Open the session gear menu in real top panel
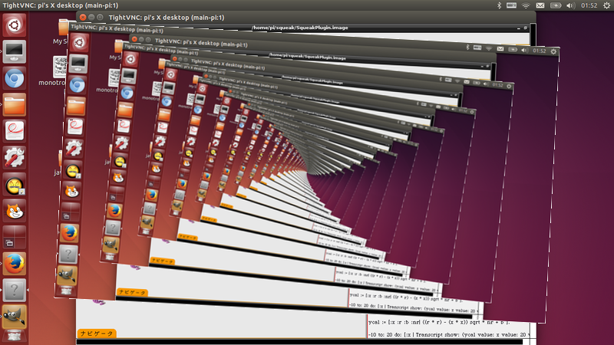This screenshot has width=614, height=345. 606,5
